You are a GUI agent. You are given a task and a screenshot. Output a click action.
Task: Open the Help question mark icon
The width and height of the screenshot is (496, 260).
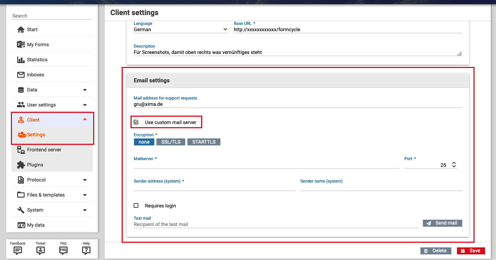coord(86,250)
